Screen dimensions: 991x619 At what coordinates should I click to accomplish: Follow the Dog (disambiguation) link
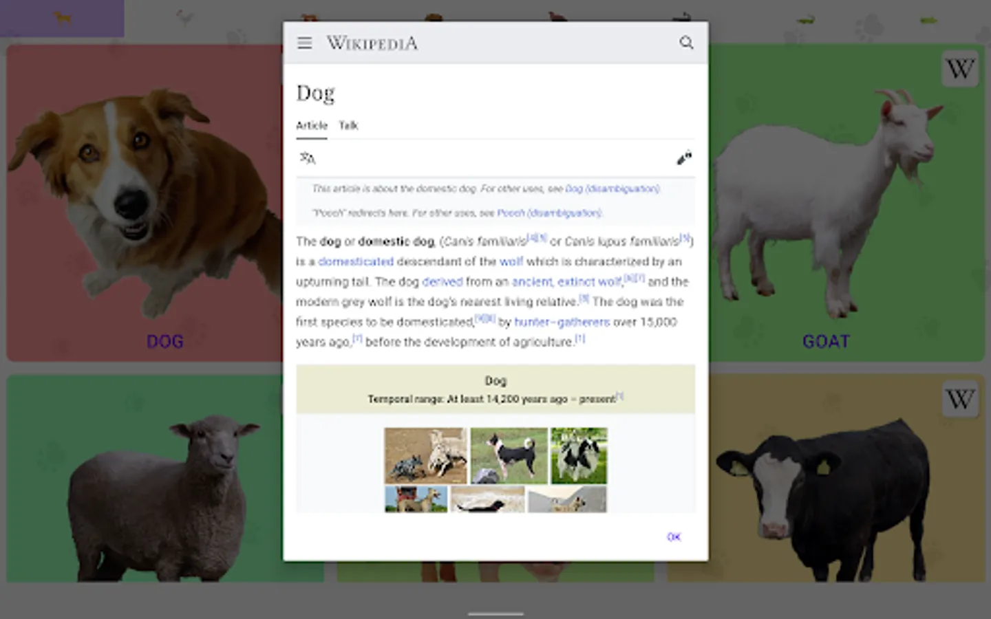(612, 188)
